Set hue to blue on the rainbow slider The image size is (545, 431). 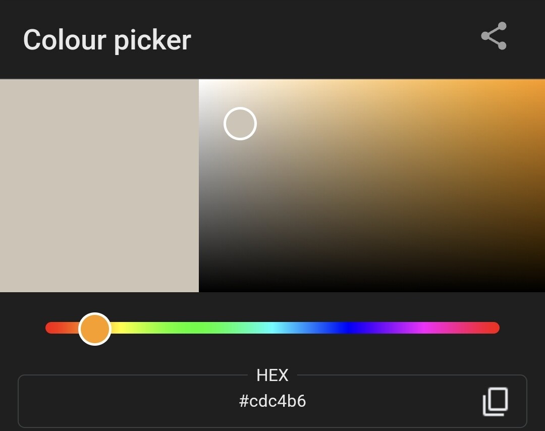(x=348, y=328)
